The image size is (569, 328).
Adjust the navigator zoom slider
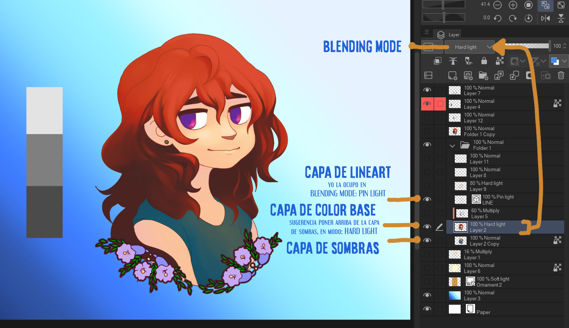(444, 4)
